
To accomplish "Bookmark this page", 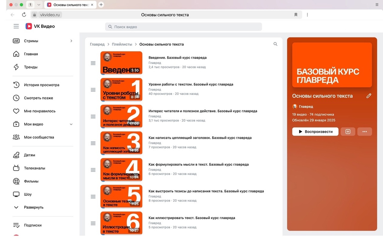I will tap(296, 15).
